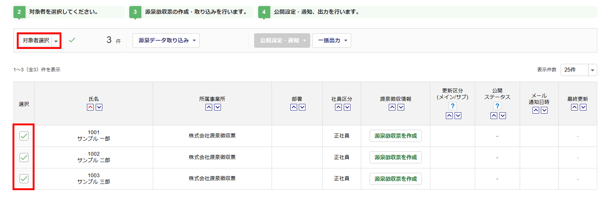The image size is (611, 199).
Task: Create 源泉徴収票 for サンプル 二郎
Action: (396, 157)
